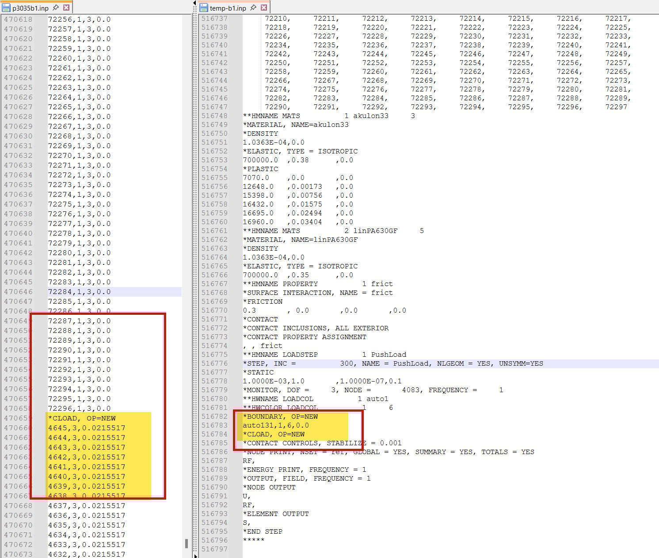Click *CONTACT PROPERTY ASSIGNMENT line
The height and width of the screenshot is (558, 659).
pyautogui.click(x=305, y=337)
